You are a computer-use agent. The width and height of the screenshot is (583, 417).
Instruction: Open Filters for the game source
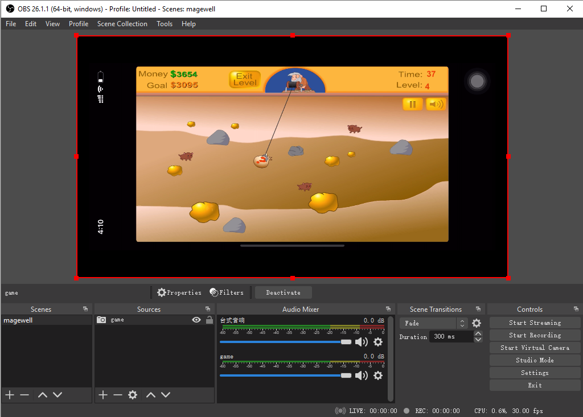click(227, 292)
